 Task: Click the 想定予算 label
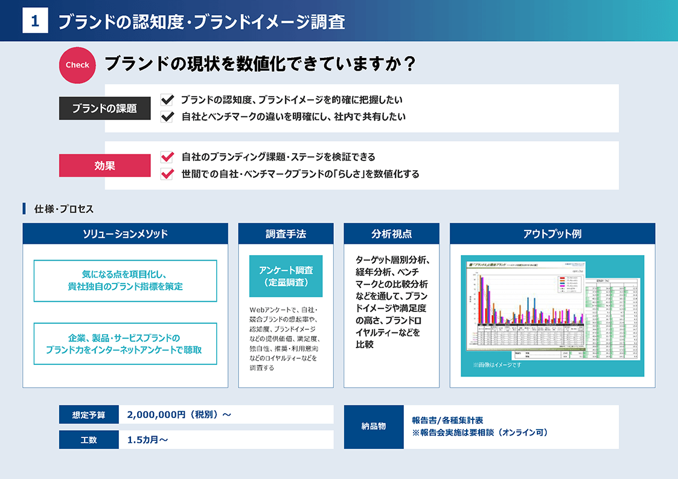point(89,415)
